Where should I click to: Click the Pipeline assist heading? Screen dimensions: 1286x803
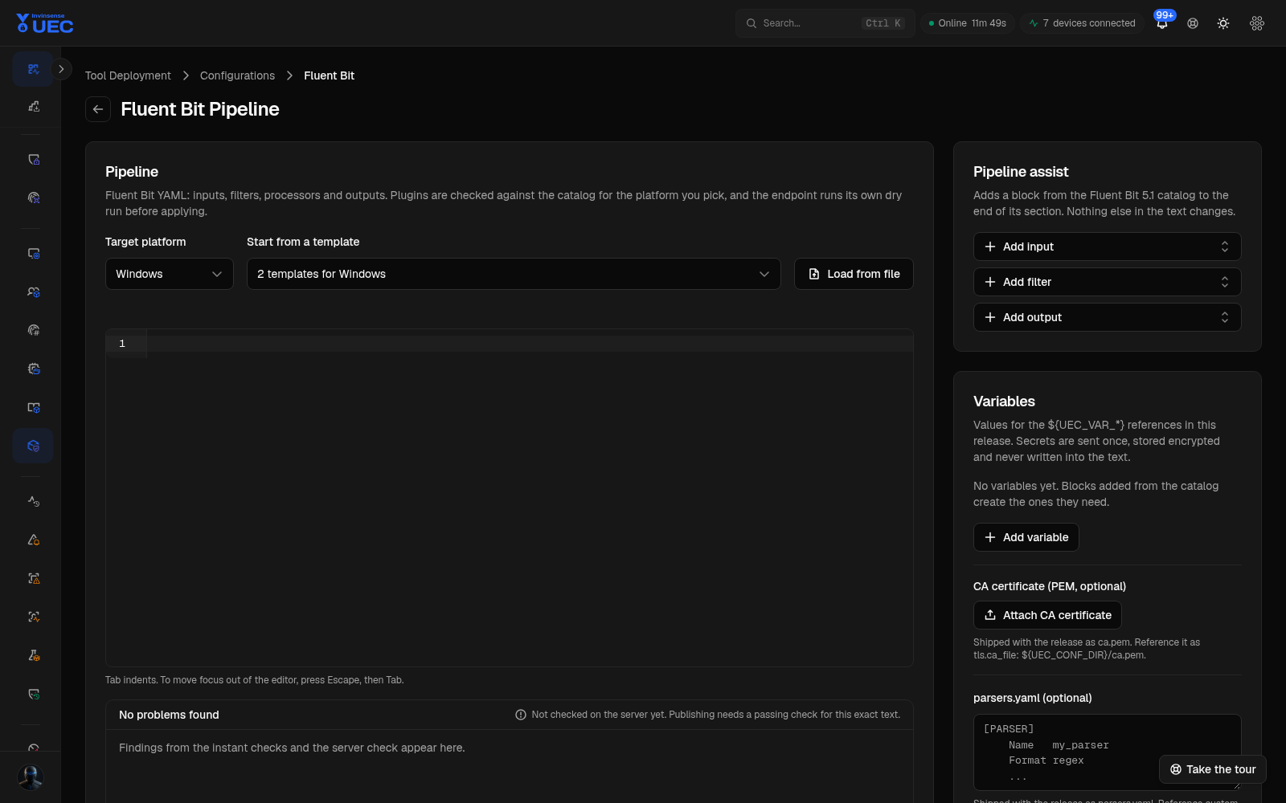[x=1021, y=172]
